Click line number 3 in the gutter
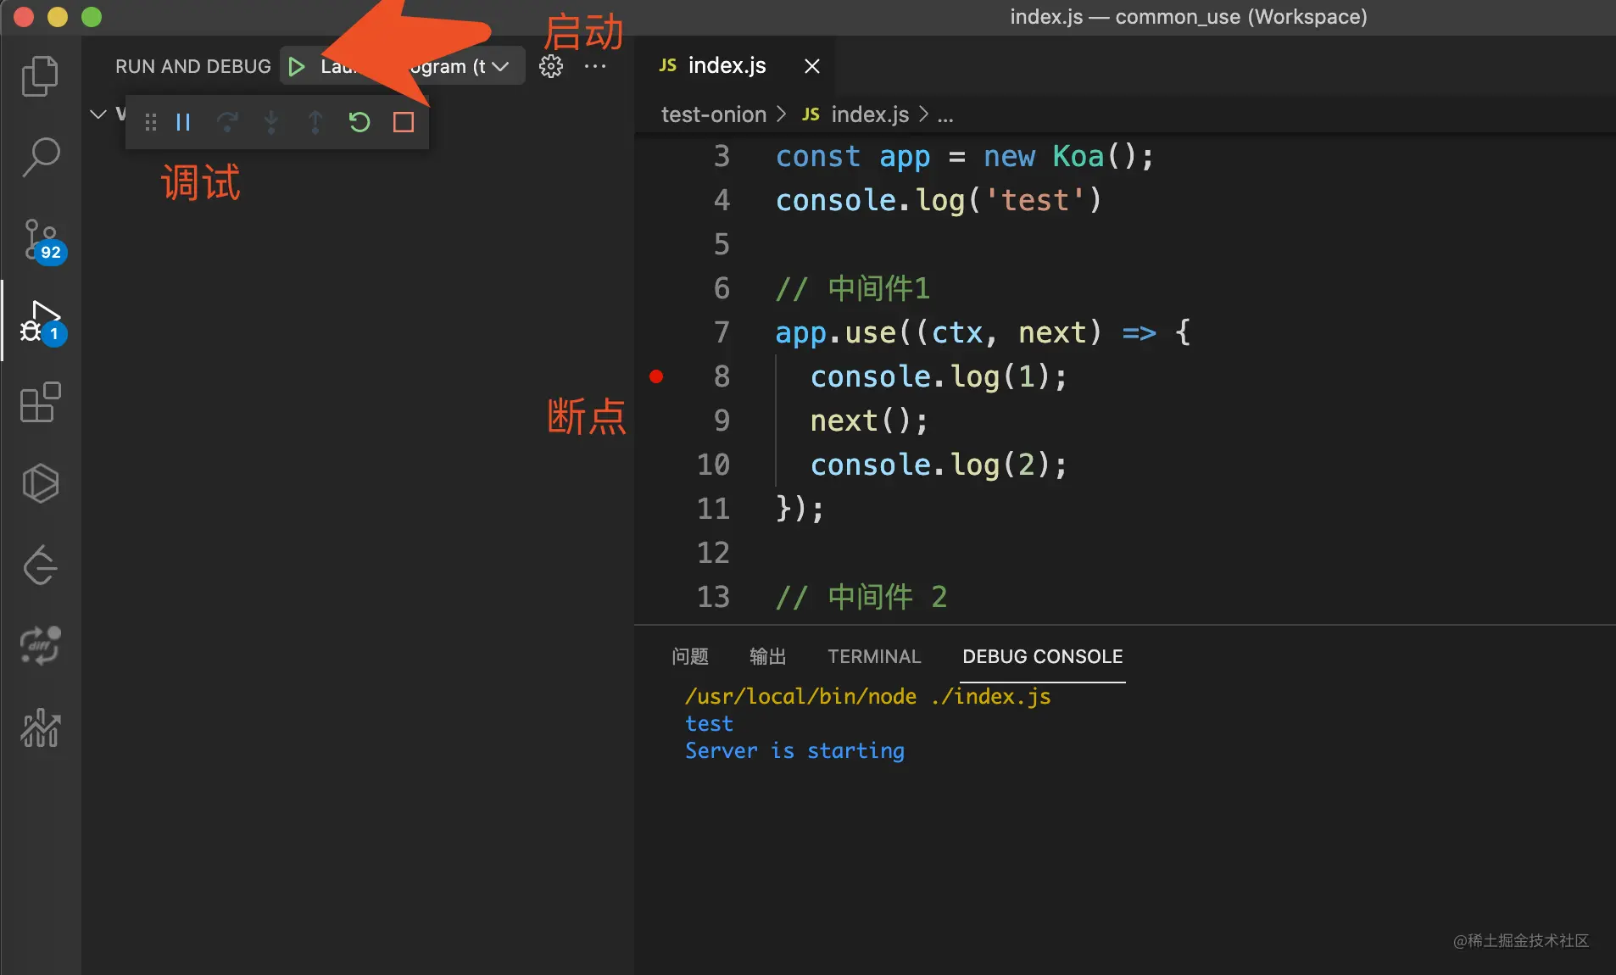This screenshot has width=1616, height=975. tap(722, 156)
